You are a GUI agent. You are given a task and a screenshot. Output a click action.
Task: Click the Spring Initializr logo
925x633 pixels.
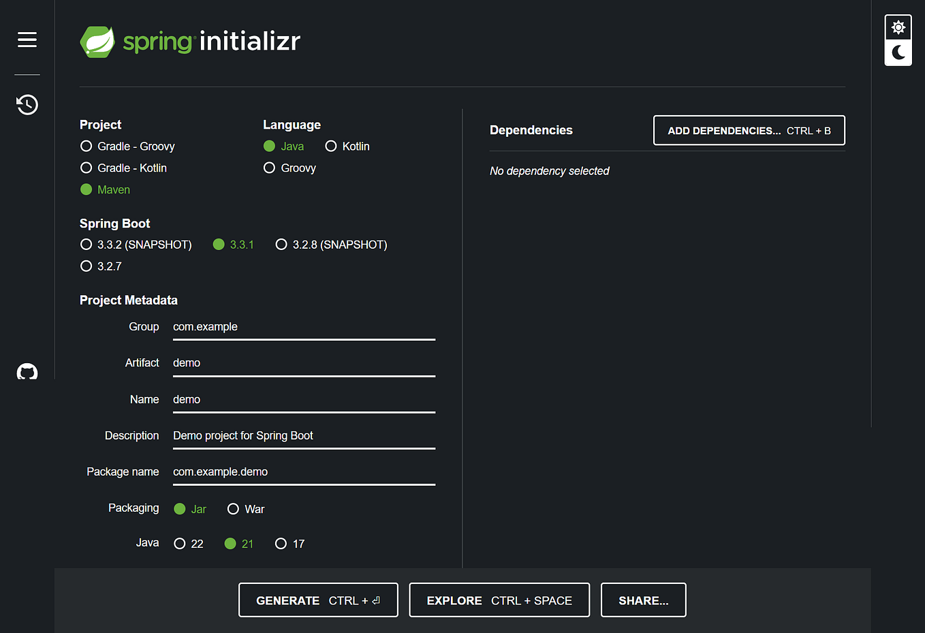click(x=190, y=42)
